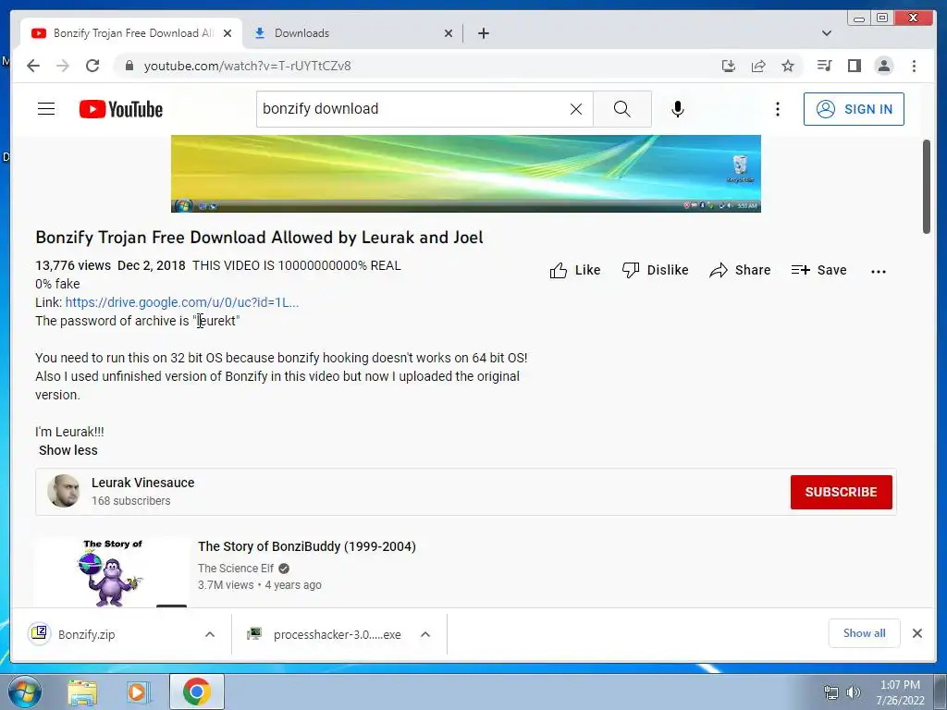Click the share page icon in address bar
Image resolution: width=947 pixels, height=710 pixels.
[758, 66]
